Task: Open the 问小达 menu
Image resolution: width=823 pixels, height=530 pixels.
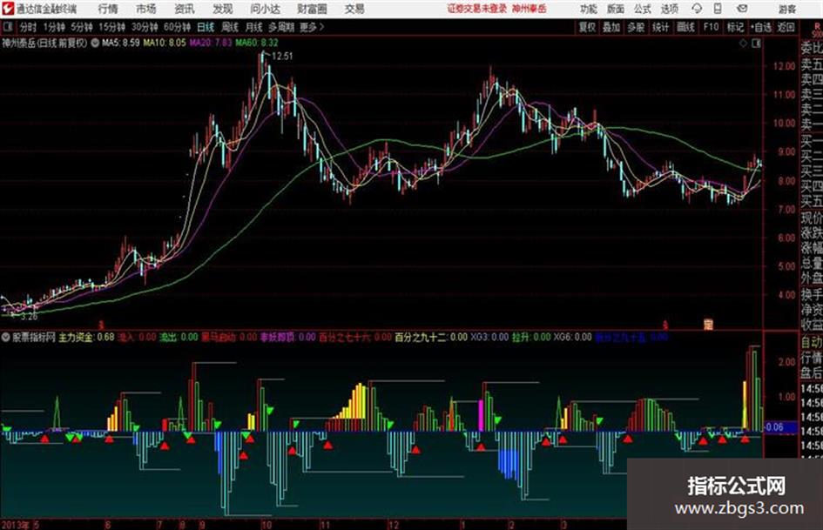Action: click(265, 9)
